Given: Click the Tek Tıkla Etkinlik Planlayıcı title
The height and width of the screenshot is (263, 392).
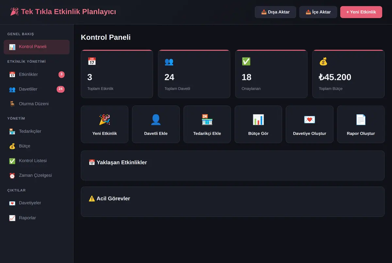Looking at the screenshot, I should pyautogui.click(x=63, y=12).
